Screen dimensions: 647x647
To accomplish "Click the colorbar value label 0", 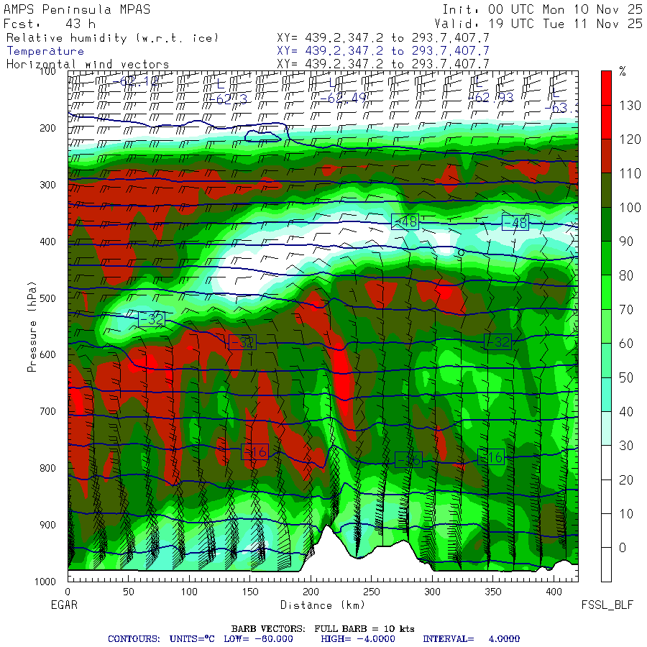I will click(623, 548).
